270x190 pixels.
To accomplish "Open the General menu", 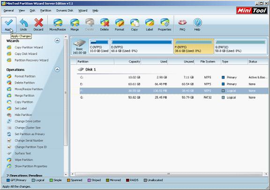I will coord(8,11).
